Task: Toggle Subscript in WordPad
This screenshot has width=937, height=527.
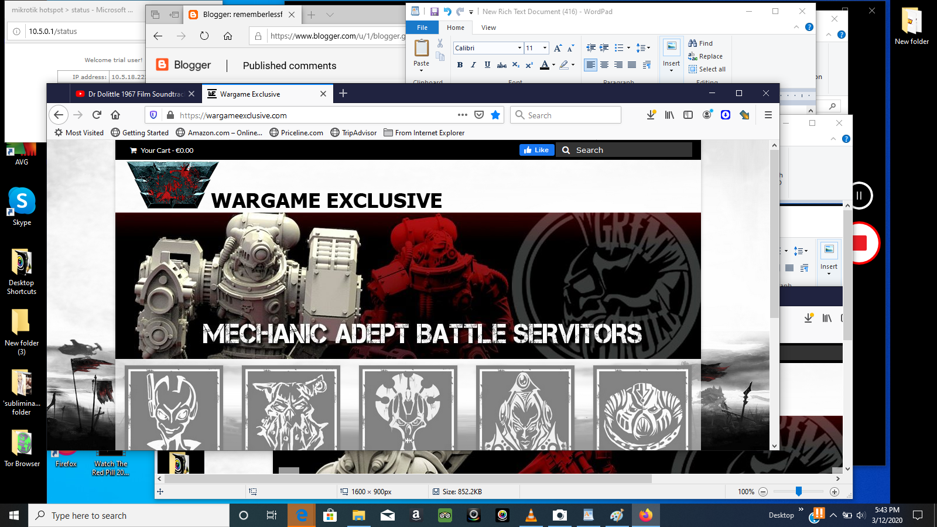Action: 515,65
